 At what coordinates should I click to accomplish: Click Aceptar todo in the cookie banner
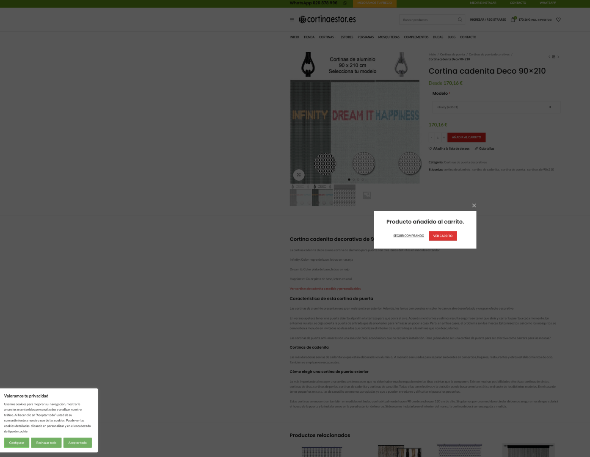pos(77,443)
